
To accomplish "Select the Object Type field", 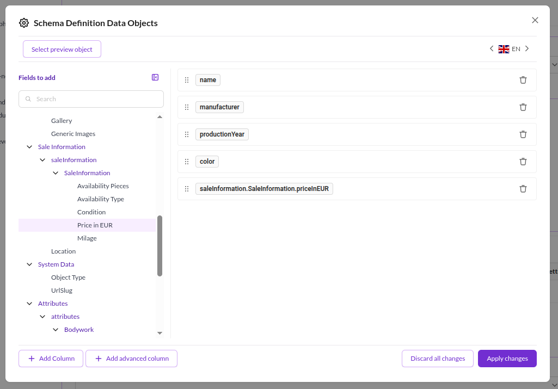I will click(x=68, y=277).
